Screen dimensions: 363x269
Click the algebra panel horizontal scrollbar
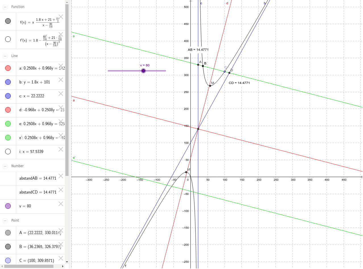click(29, 266)
